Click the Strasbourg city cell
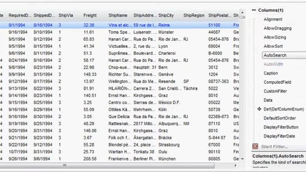This screenshot has height=172, width=306. pos(169,145)
